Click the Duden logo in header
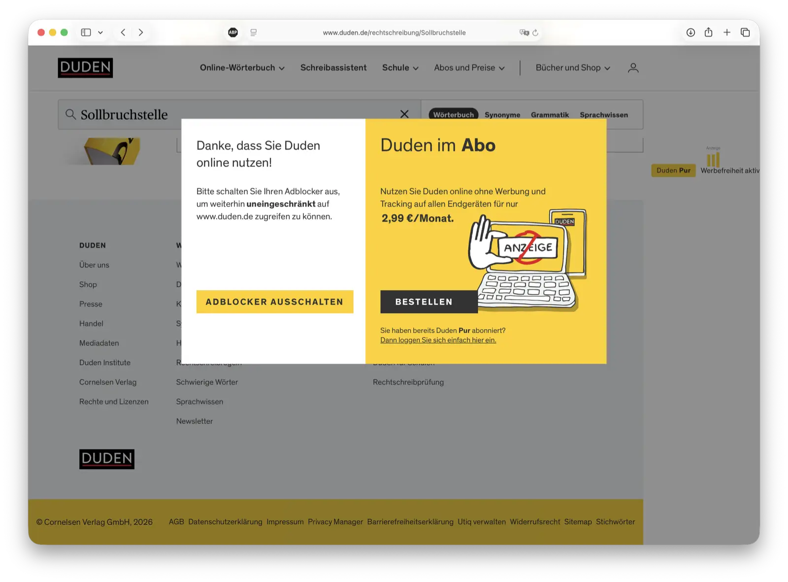 coord(85,68)
